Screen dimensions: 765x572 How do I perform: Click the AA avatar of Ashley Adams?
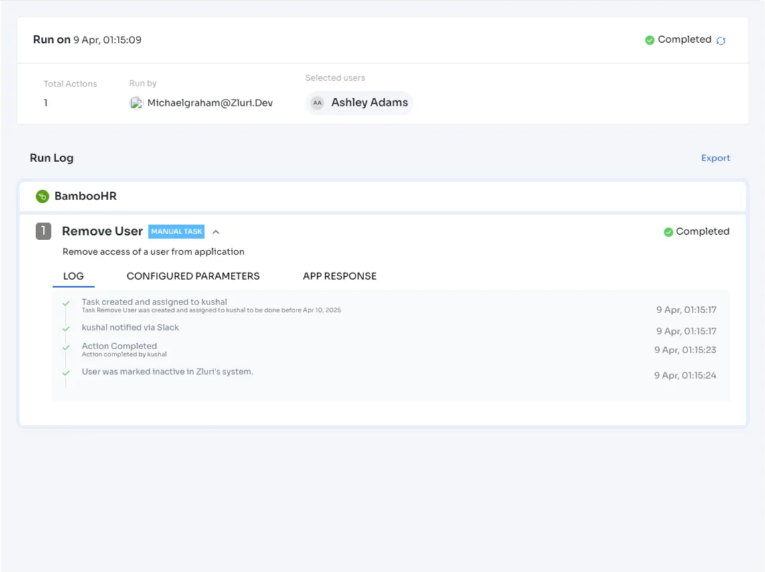point(317,103)
